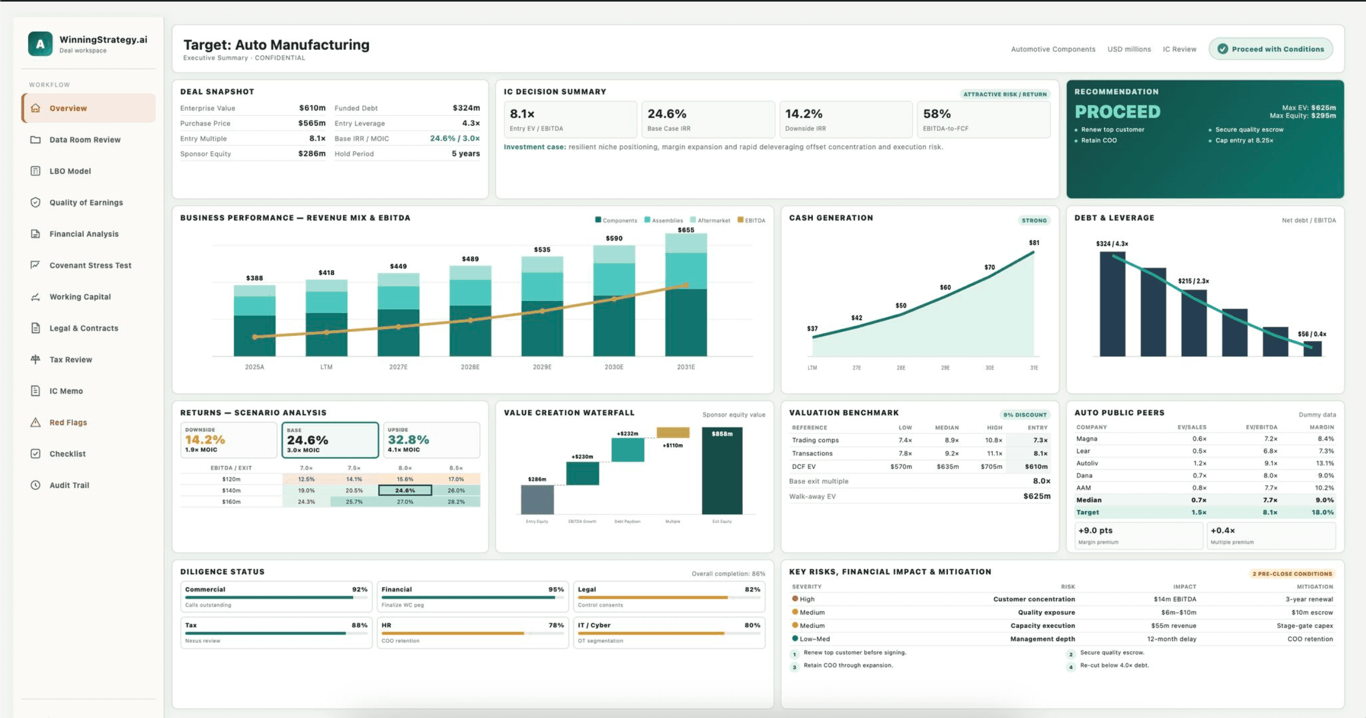This screenshot has height=718, width=1366.
Task: Open Financial Analysis from the sidebar
Action: [88, 234]
